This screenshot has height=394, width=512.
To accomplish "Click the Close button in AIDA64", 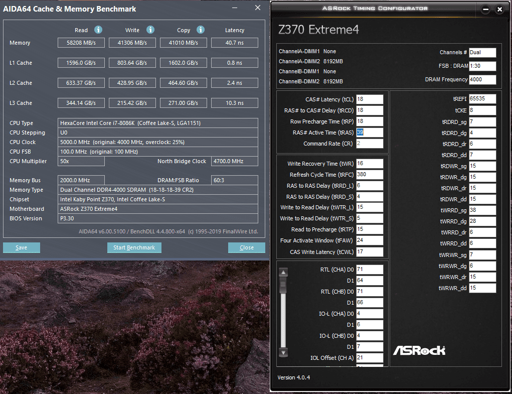I will [x=247, y=247].
